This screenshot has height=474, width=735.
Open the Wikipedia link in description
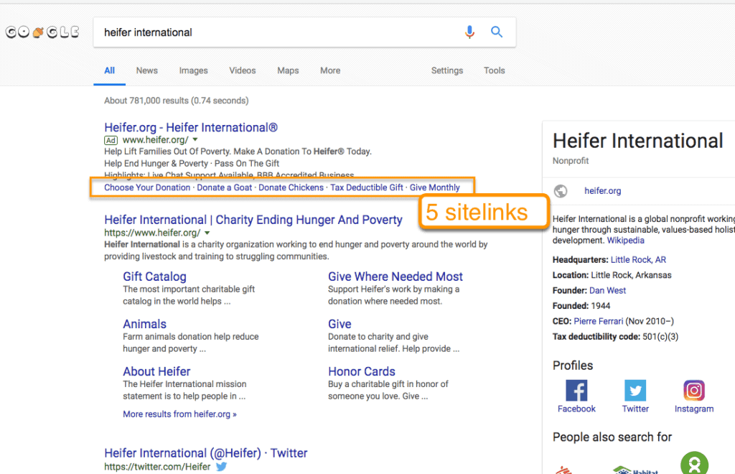click(625, 240)
